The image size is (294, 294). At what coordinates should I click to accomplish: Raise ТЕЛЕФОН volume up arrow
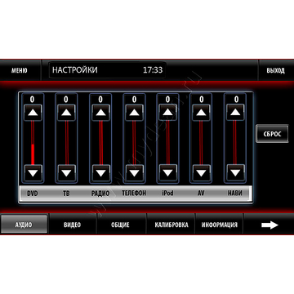[x=134, y=113]
